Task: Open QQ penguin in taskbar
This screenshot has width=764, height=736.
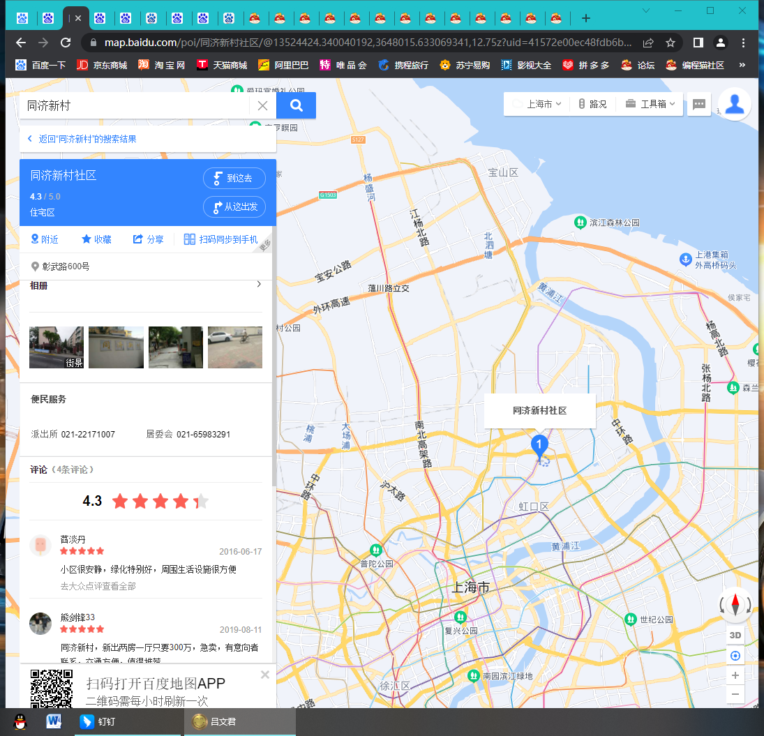Action: click(20, 721)
